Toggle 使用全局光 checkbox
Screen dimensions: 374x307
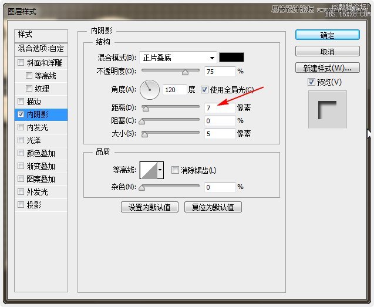point(204,90)
